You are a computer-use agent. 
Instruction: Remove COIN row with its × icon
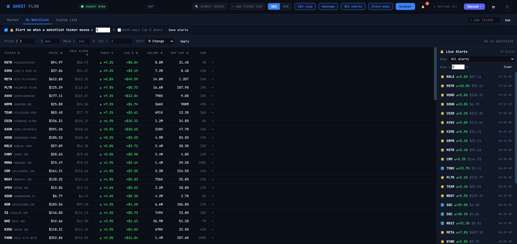(x=212, y=121)
